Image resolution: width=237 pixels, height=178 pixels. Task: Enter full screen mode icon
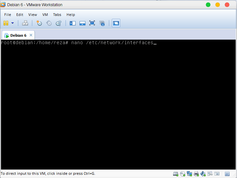(92, 23)
